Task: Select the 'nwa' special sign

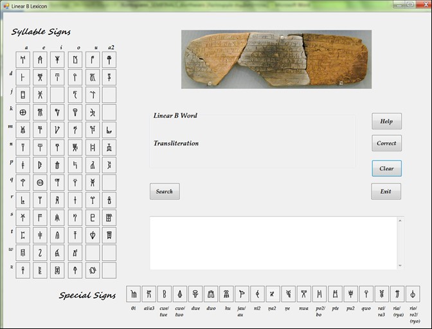Action: click(x=304, y=294)
